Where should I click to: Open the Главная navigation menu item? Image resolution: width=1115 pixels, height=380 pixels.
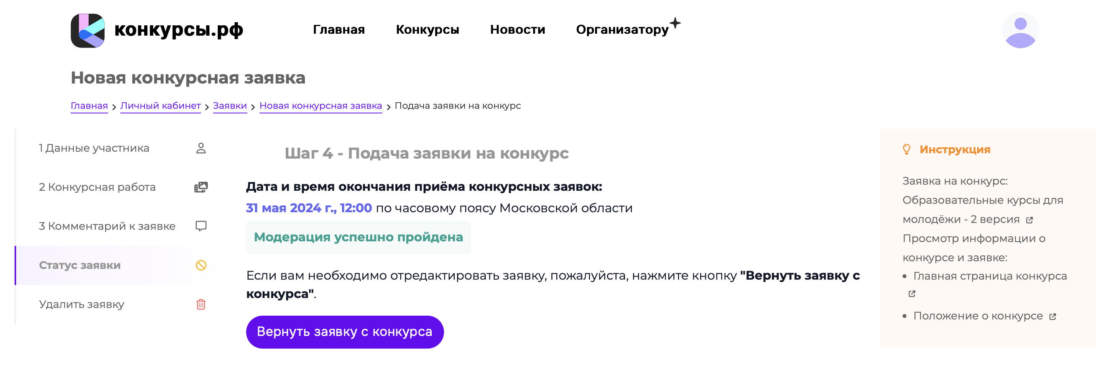pyautogui.click(x=339, y=29)
